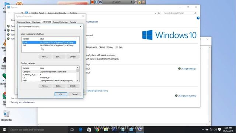Viewport: 236px width, 133px height.
Task: Open the Windows Start menu
Action: tap(4, 130)
